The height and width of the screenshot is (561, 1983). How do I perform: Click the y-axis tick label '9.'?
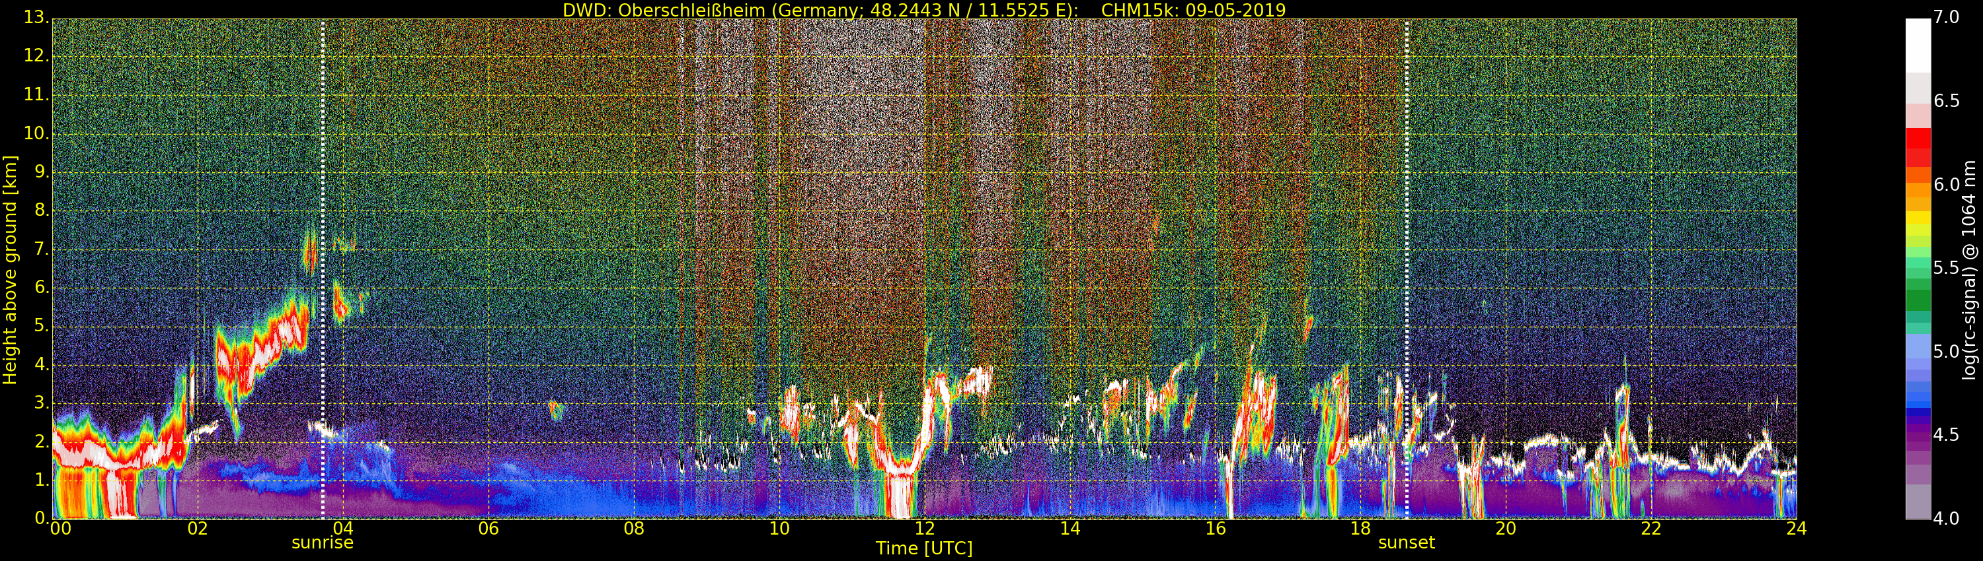41,172
